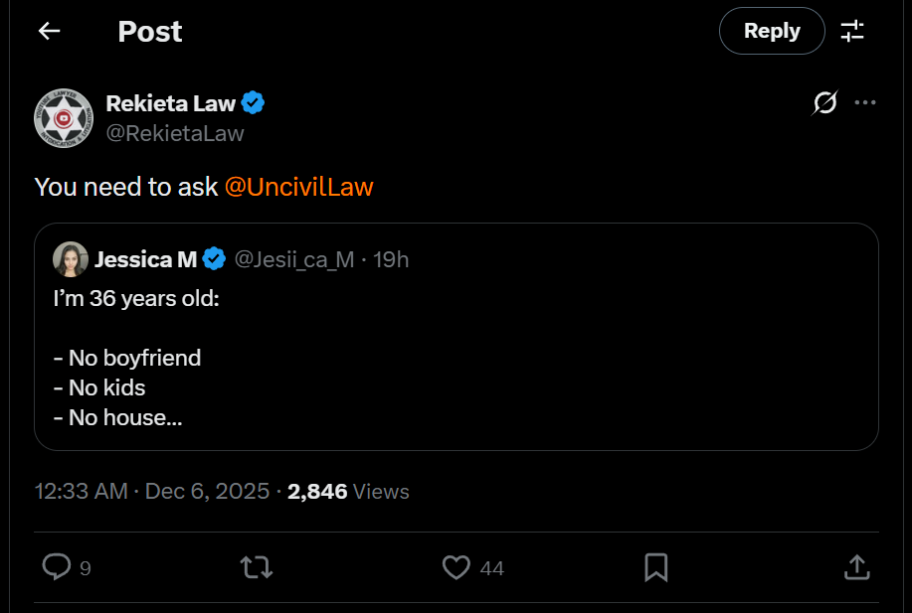Go back using the left arrow
Viewport: 912px width, 613px height.
[50, 31]
